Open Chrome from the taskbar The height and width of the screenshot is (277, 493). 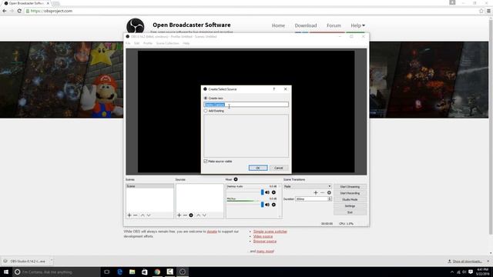tap(157, 272)
